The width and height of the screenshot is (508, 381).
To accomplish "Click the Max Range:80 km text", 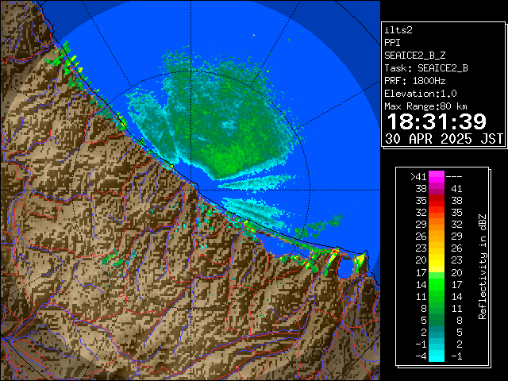I will click(x=425, y=106).
